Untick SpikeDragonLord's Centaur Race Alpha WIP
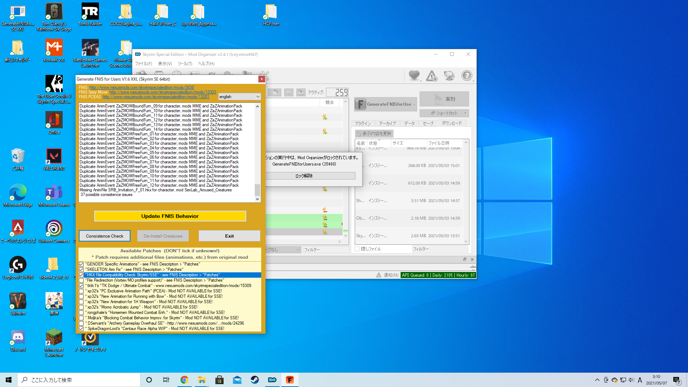Viewport: 688px width, 387px height. (81, 329)
